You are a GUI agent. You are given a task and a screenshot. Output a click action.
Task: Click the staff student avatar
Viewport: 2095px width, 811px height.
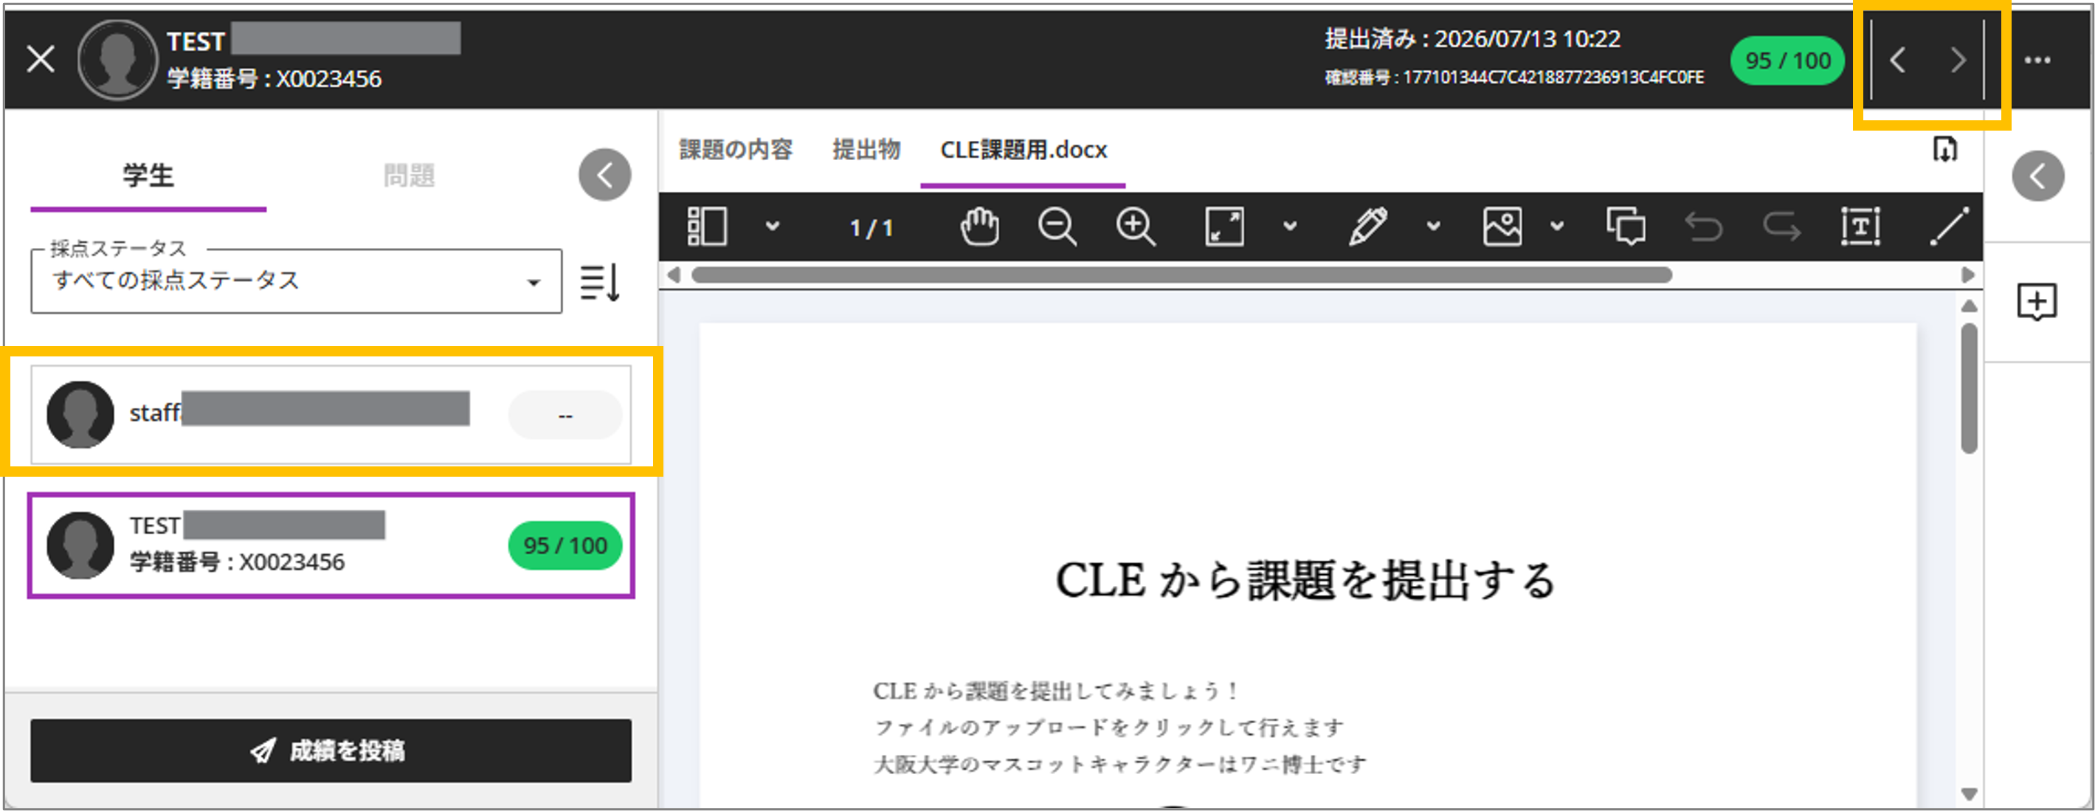(x=80, y=414)
